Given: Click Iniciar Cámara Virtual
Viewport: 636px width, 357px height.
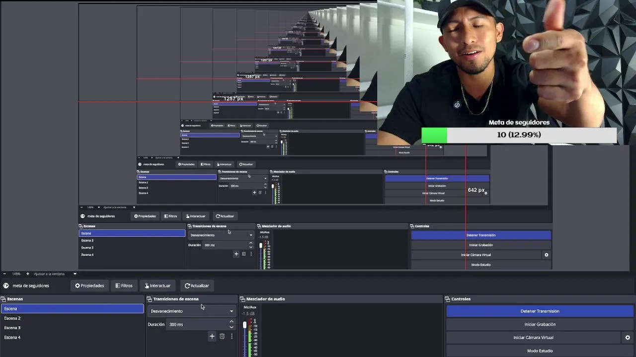Looking at the screenshot, I should [x=533, y=338].
